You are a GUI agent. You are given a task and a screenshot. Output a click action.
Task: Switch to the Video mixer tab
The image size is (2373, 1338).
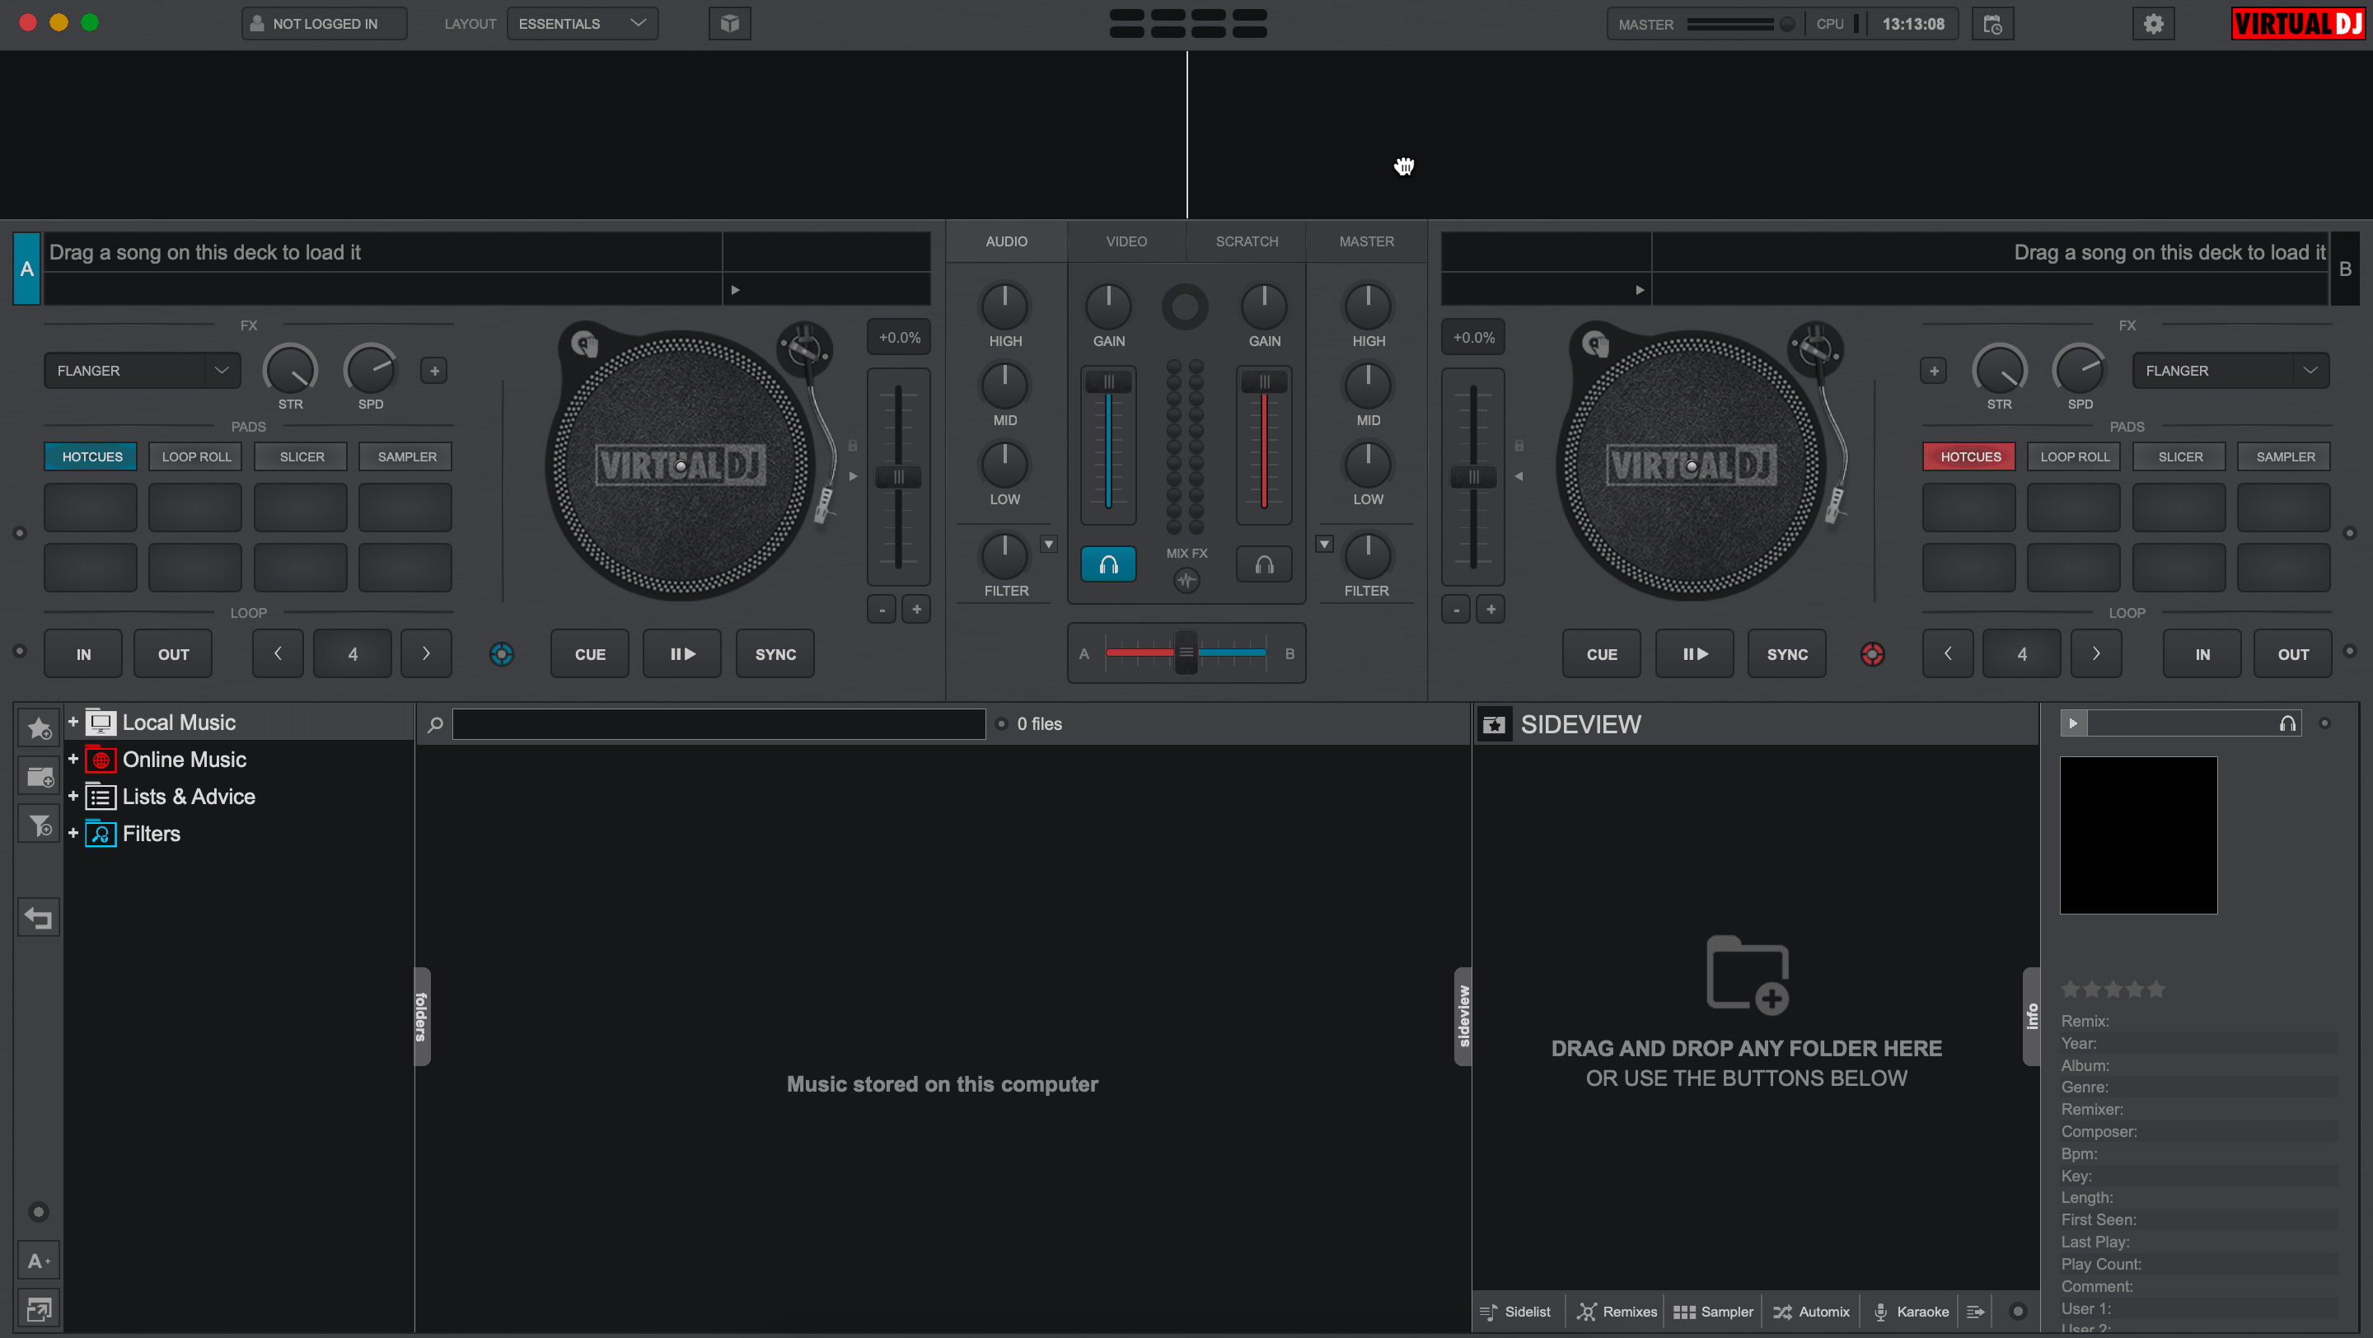click(x=1126, y=241)
